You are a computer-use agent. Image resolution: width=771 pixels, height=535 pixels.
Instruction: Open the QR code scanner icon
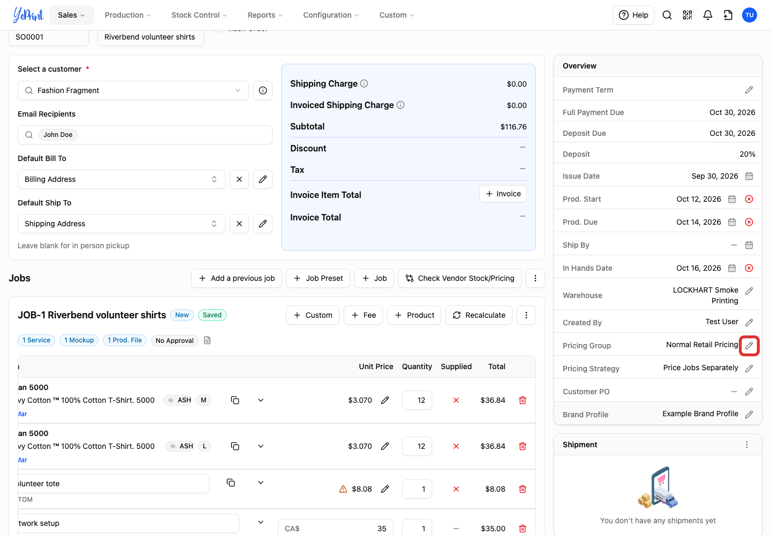[687, 15]
